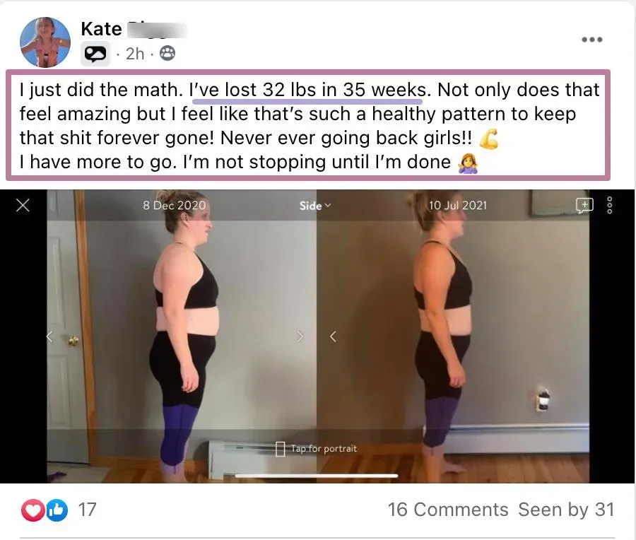Open the vertical three-dot viewer menu
The height and width of the screenshot is (540, 636).
coord(610,205)
